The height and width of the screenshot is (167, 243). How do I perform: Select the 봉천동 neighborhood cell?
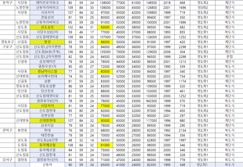pyautogui.click(x=22, y=130)
